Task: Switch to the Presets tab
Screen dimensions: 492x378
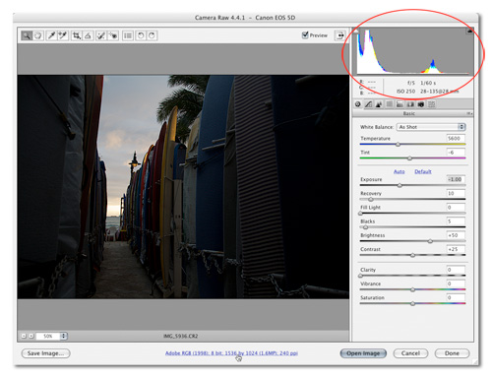Action: (x=431, y=104)
